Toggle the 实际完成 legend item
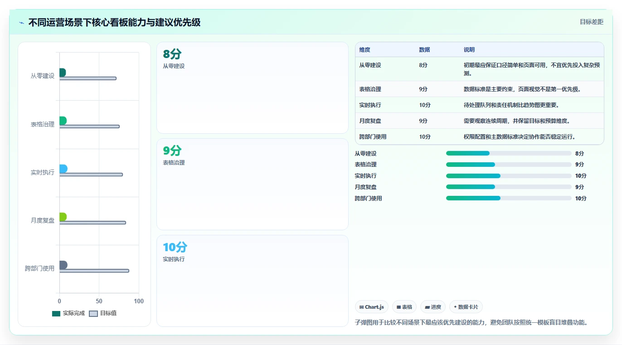622x345 pixels. coord(68,313)
